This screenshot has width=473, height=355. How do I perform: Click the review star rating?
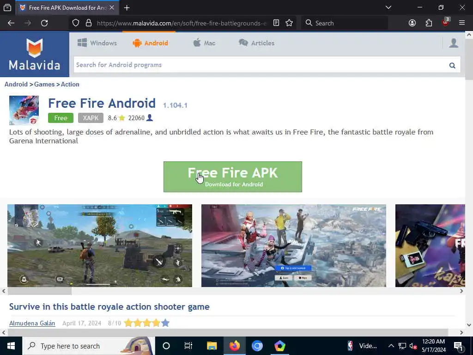(x=146, y=323)
